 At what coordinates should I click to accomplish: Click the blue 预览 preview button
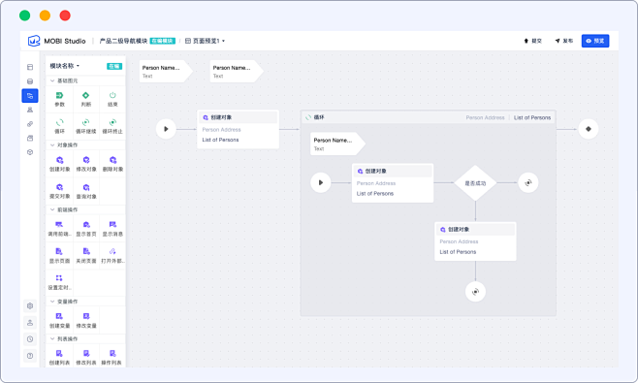coord(595,41)
